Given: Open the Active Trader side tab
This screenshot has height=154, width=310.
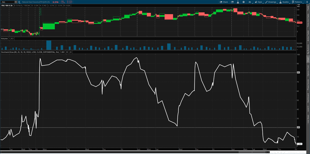Looking at the screenshot, I should 308,36.
